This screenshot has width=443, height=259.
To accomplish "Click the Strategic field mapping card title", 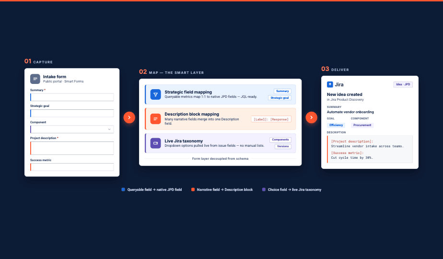I will point(188,92).
